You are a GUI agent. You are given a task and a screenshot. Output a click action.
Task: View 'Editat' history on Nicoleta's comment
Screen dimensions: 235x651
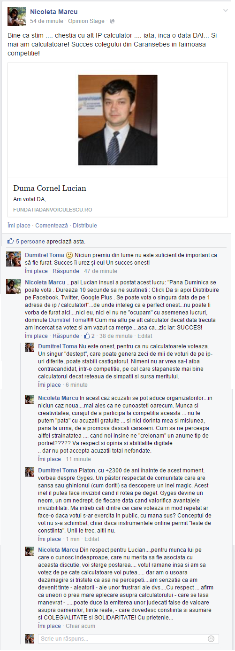click(144, 336)
